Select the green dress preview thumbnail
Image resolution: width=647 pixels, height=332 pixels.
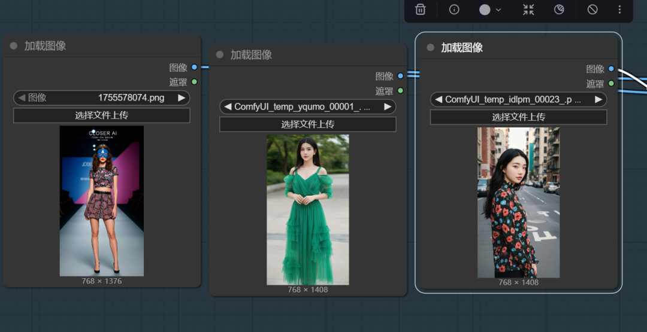pos(308,209)
